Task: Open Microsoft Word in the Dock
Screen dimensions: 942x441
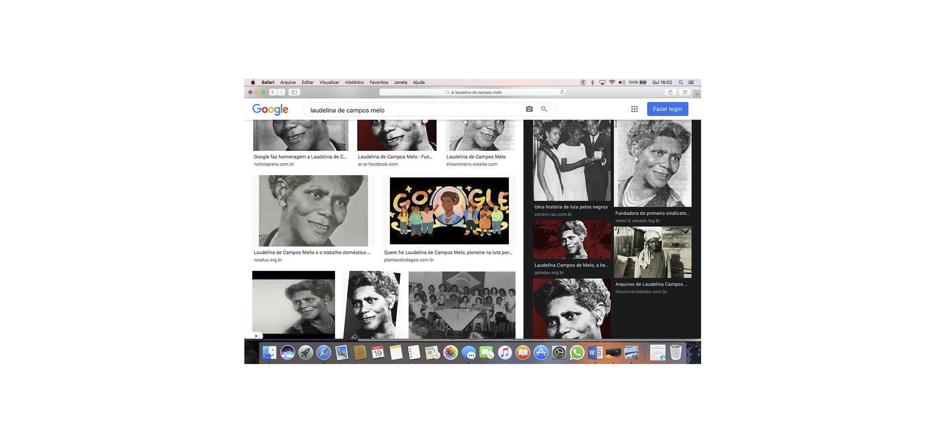Action: [x=595, y=352]
